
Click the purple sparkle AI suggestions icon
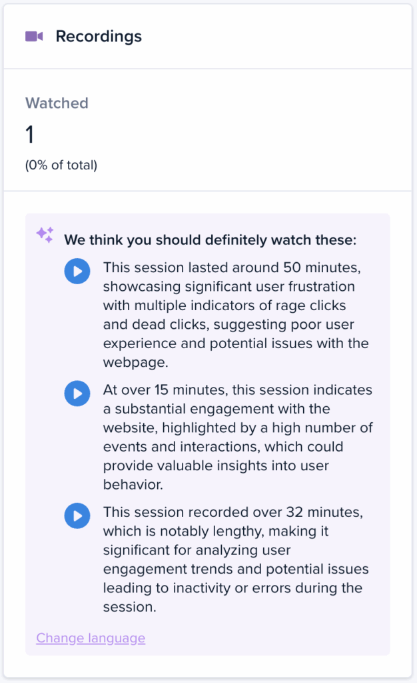(45, 235)
